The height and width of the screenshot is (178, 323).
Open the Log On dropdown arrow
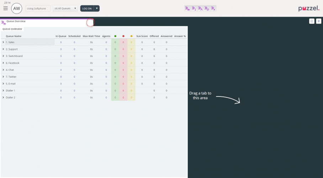[x=97, y=8]
